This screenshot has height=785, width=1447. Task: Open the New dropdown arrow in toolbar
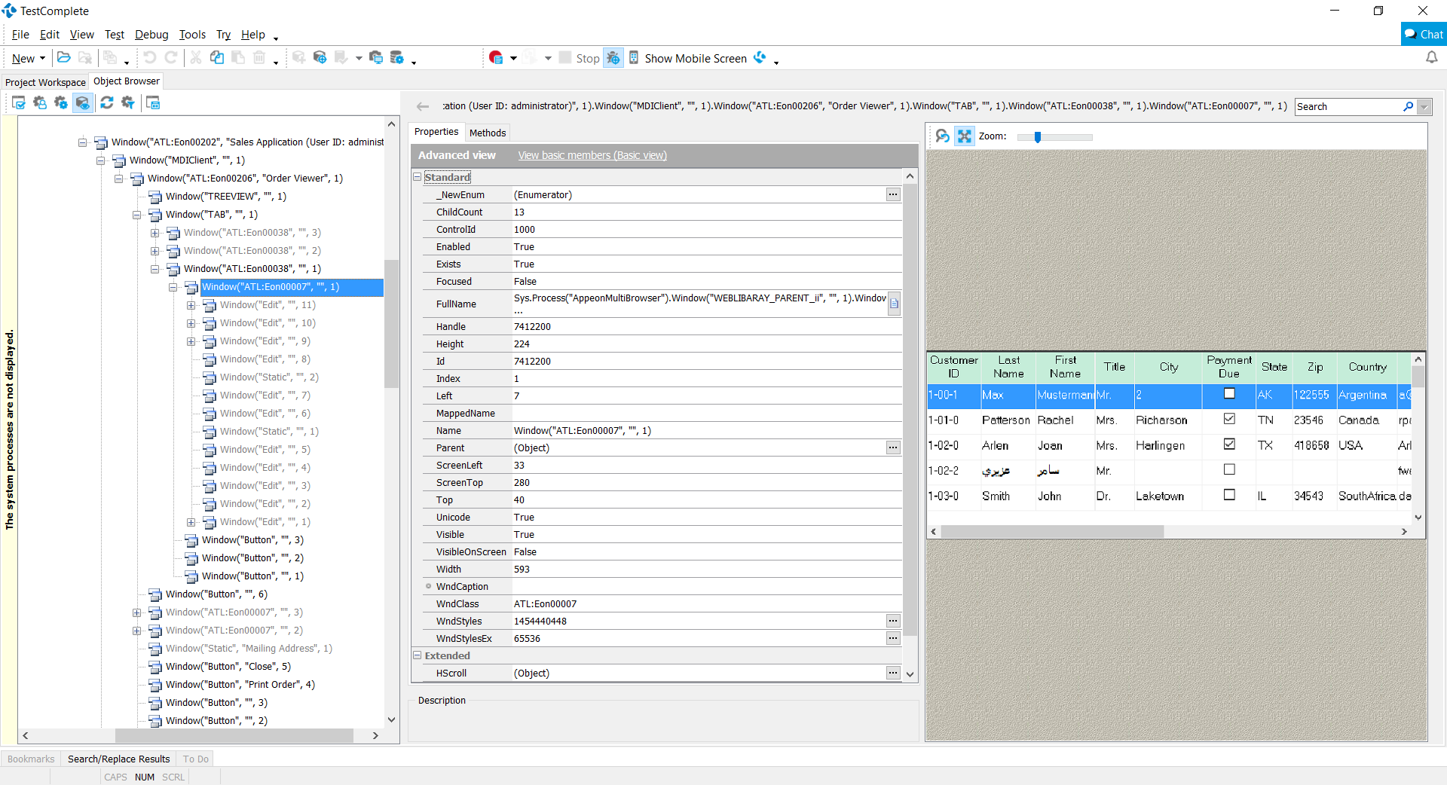(42, 59)
